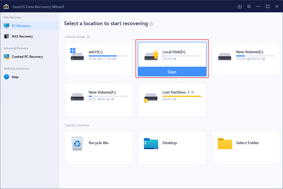The width and height of the screenshot is (283, 189).
Task: Click the help icon next to Lost Partition -1
Action: point(192,92)
